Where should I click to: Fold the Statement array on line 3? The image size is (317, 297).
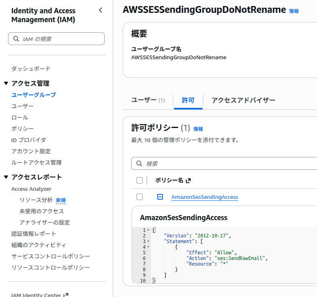pos(148,241)
